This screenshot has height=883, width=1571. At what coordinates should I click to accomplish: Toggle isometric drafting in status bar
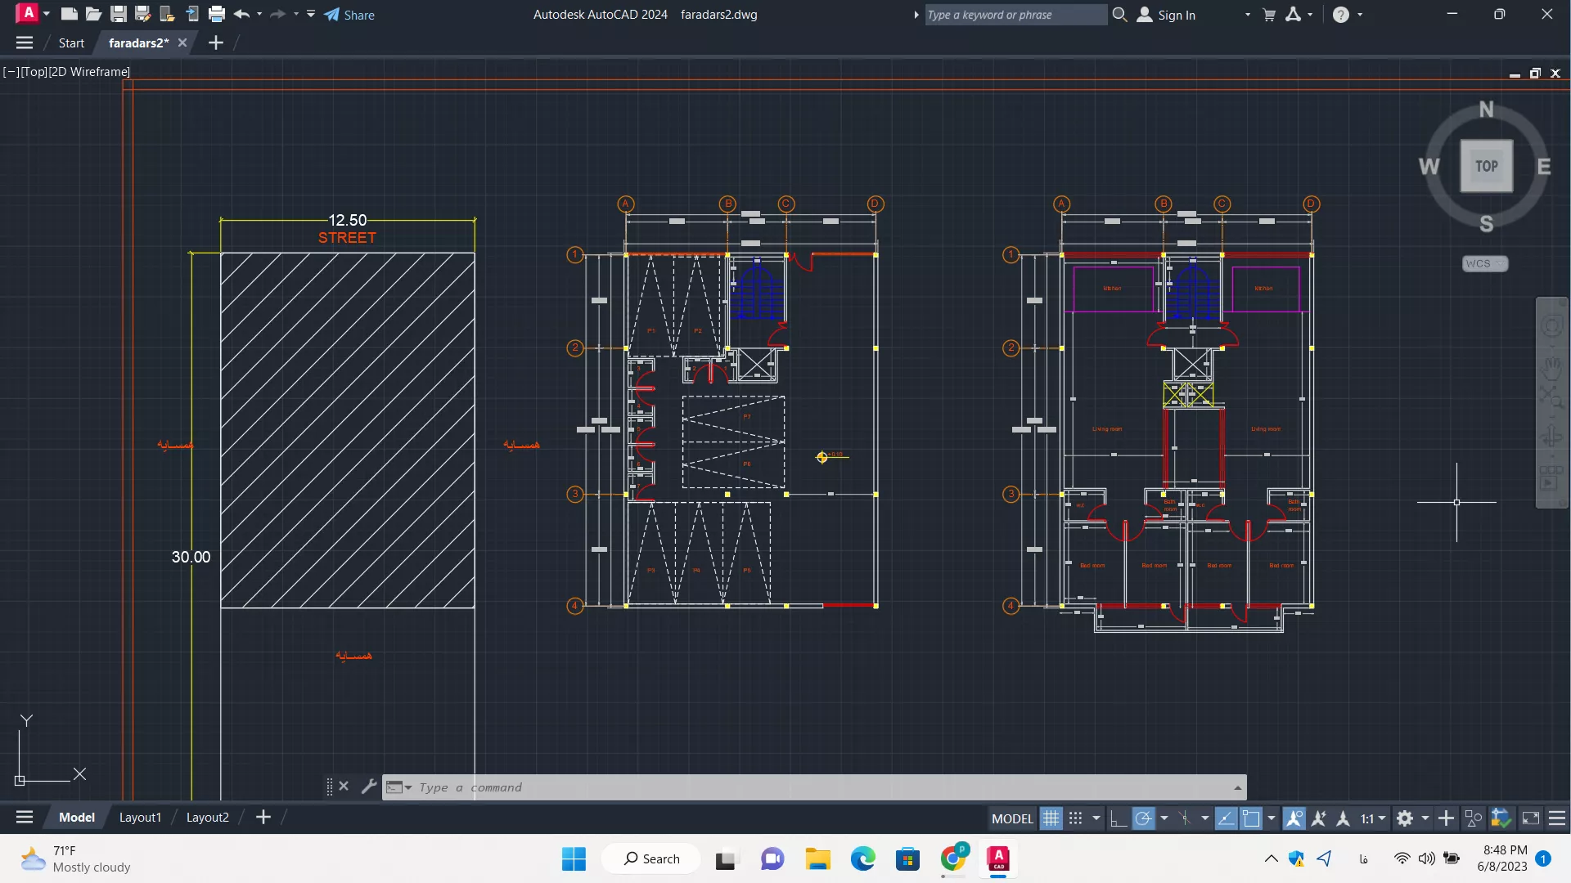coord(1185,818)
